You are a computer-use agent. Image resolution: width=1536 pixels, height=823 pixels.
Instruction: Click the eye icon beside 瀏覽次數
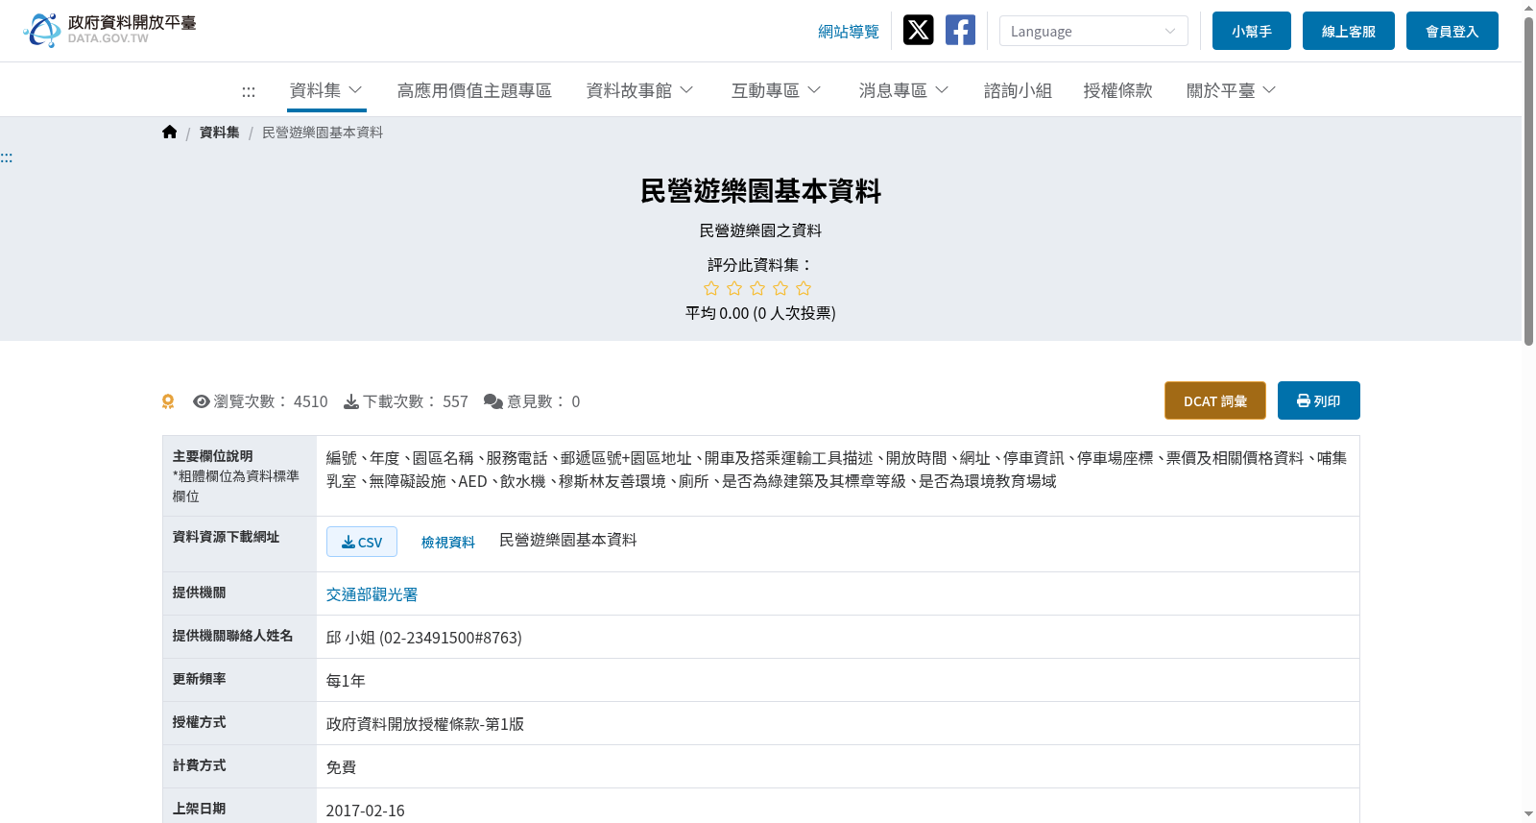[x=202, y=401]
